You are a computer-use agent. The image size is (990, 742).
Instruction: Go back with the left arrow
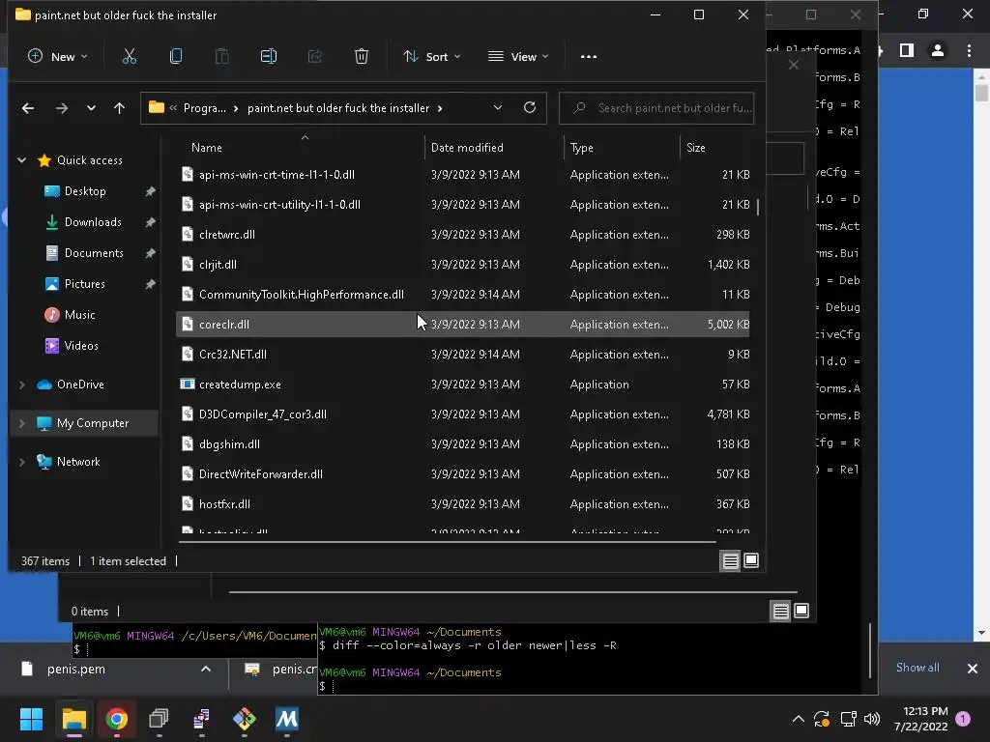(28, 108)
